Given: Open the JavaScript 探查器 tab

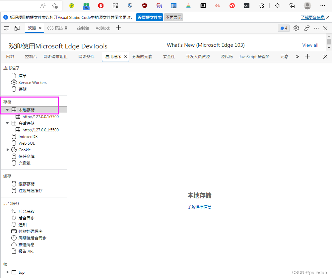Looking at the screenshot, I should [x=254, y=56].
